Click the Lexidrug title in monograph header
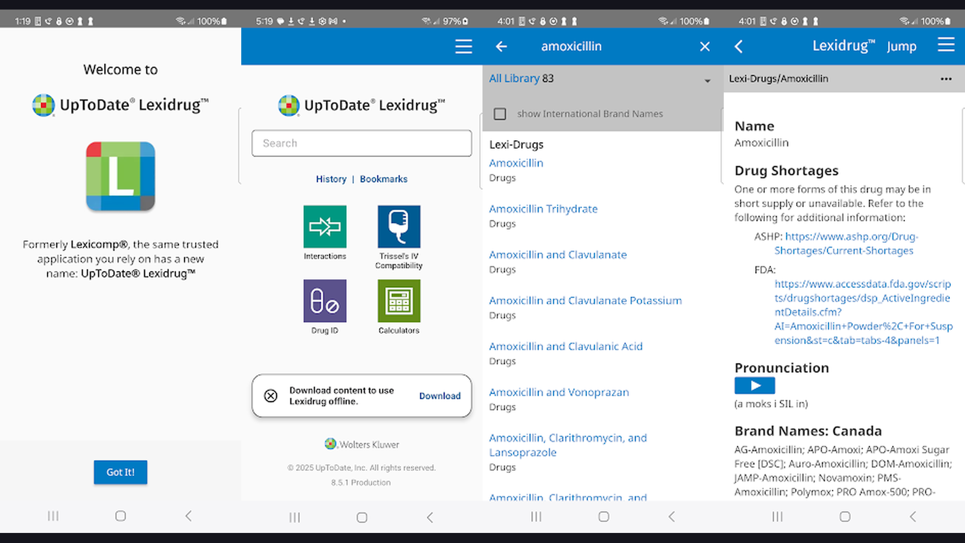Viewport: 965px width, 543px height. tap(843, 46)
